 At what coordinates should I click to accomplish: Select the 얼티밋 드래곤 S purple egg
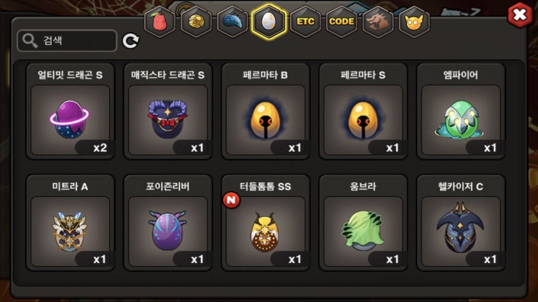pos(70,111)
